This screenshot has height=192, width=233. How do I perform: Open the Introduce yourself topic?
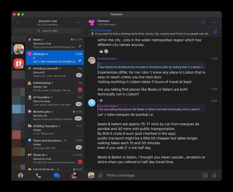click(55, 72)
